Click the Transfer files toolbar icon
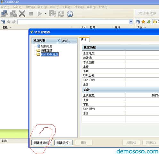Image resolution: width=159 pixels, height=154 pixels. (x=52, y=13)
